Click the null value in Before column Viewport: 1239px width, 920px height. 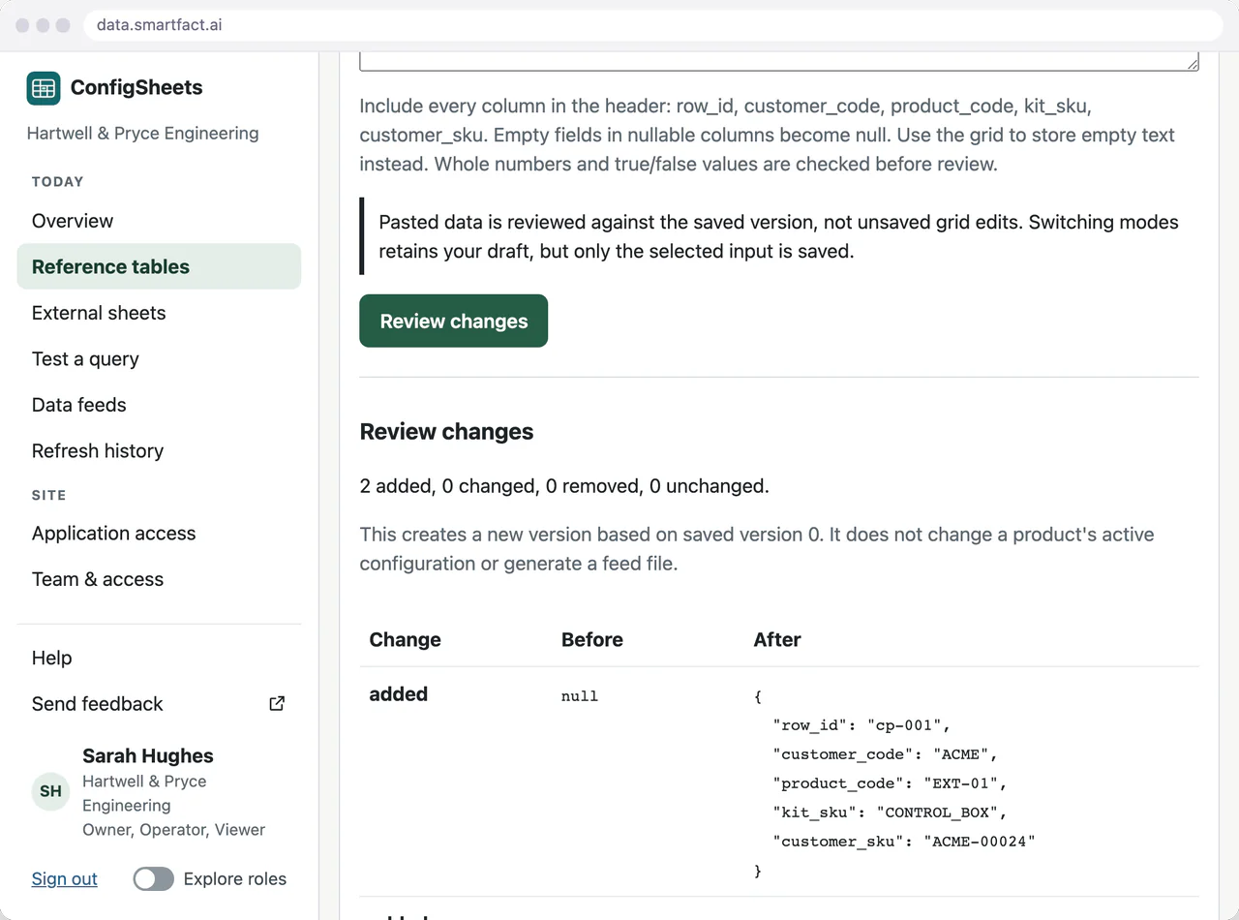click(580, 696)
